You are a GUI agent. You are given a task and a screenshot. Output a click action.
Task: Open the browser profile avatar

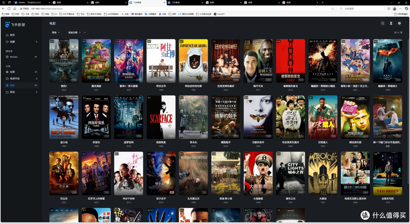pyautogui.click(x=394, y=9)
